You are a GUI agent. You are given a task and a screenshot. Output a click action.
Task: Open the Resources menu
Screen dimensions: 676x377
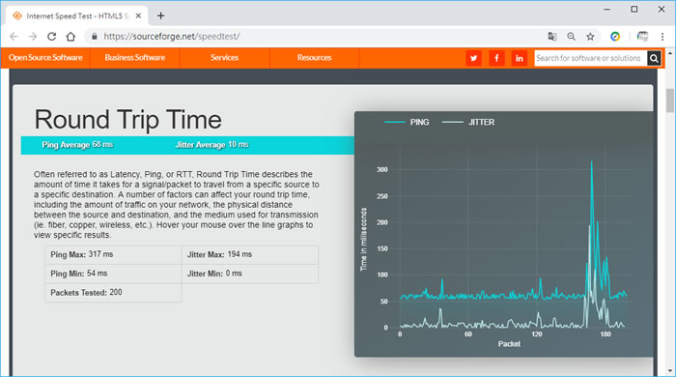tap(314, 58)
